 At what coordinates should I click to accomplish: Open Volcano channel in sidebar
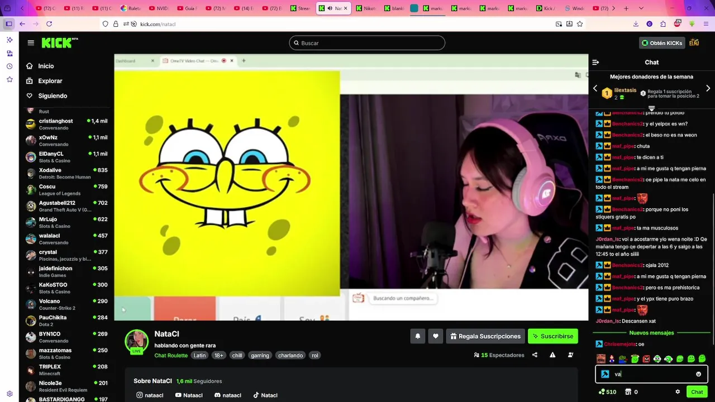(67, 304)
